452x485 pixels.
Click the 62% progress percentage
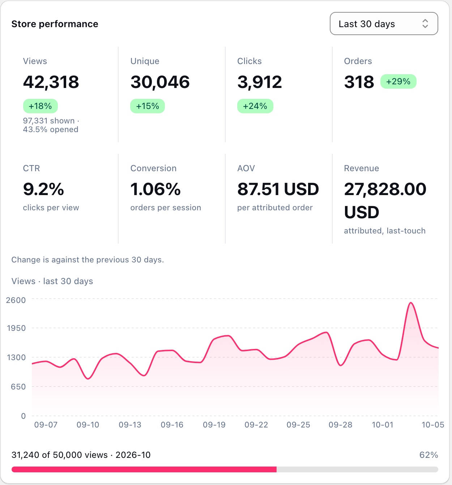coord(429,455)
